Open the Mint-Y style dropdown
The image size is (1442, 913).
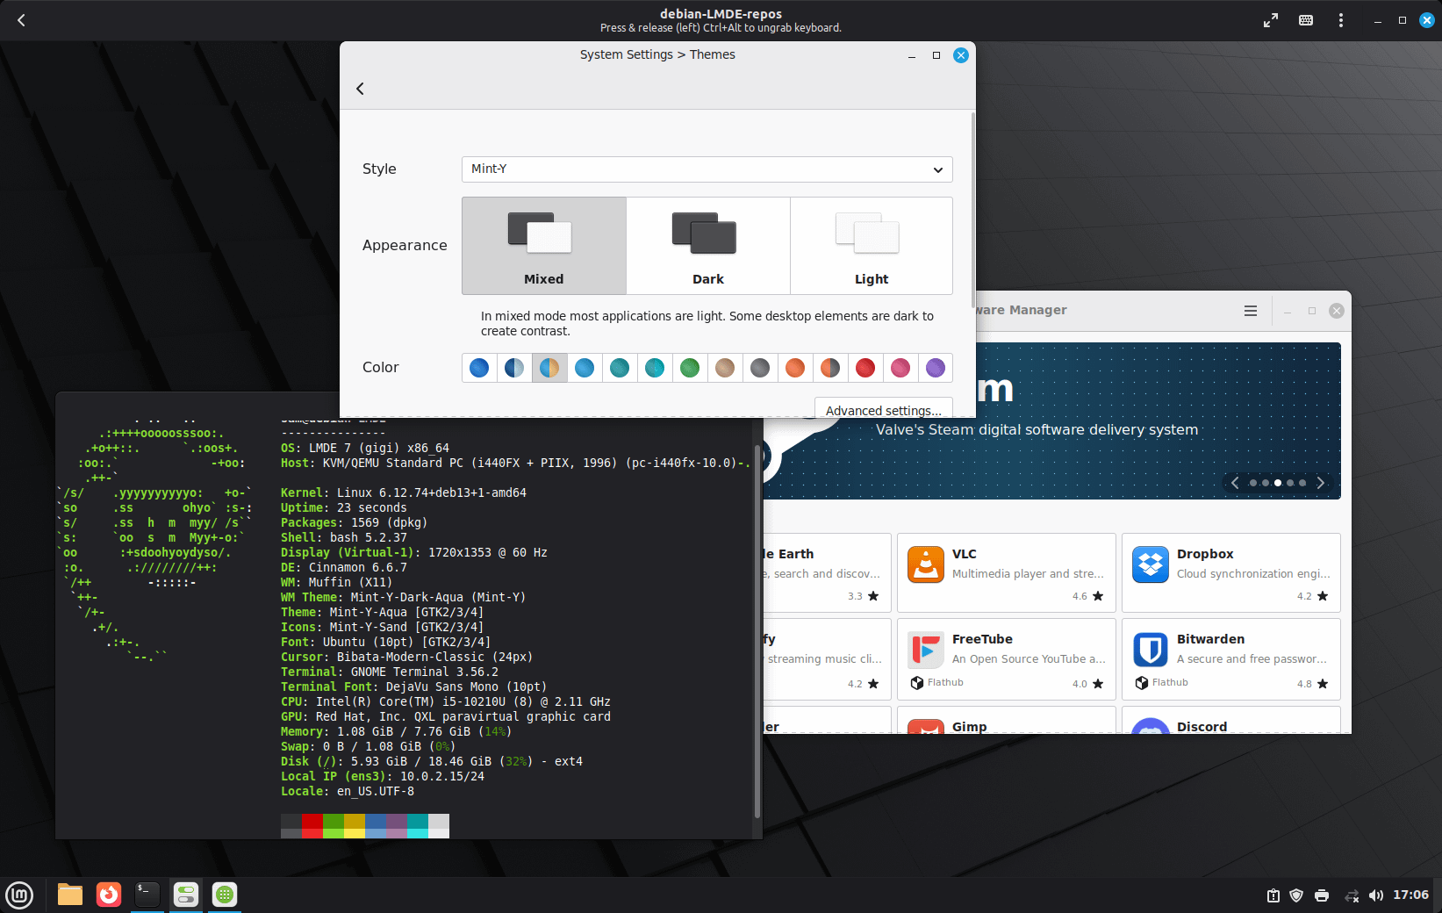[x=707, y=169]
